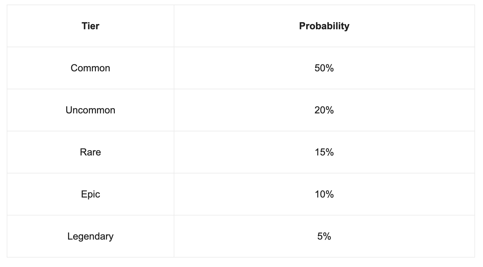Click the 50% probability cell
Viewport: 483px width, 267px height.
[x=324, y=68]
